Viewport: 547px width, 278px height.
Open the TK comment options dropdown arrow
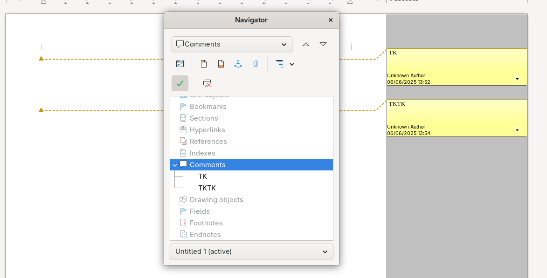click(x=517, y=79)
